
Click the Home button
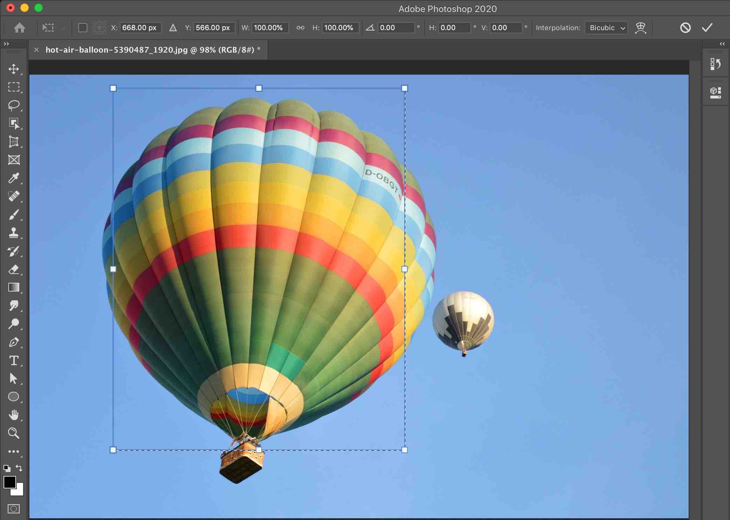pos(20,28)
